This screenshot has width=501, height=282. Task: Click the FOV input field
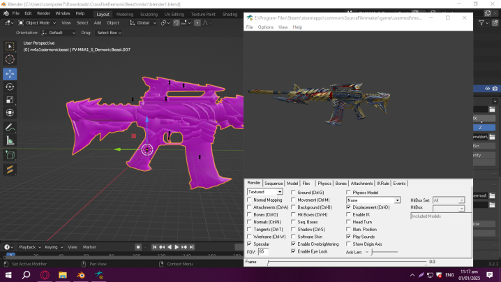pos(264,251)
